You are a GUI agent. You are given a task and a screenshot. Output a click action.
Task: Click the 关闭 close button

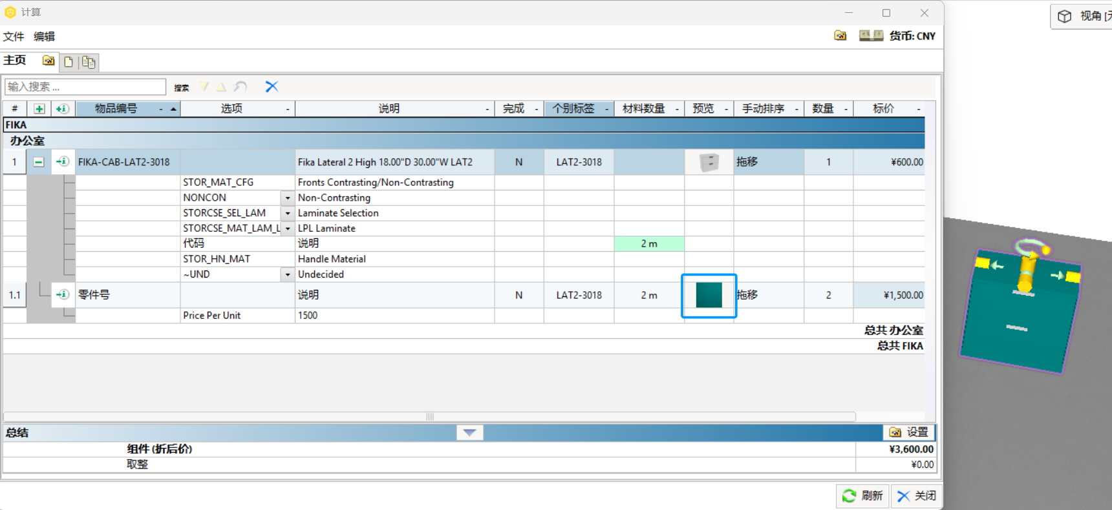(x=917, y=496)
